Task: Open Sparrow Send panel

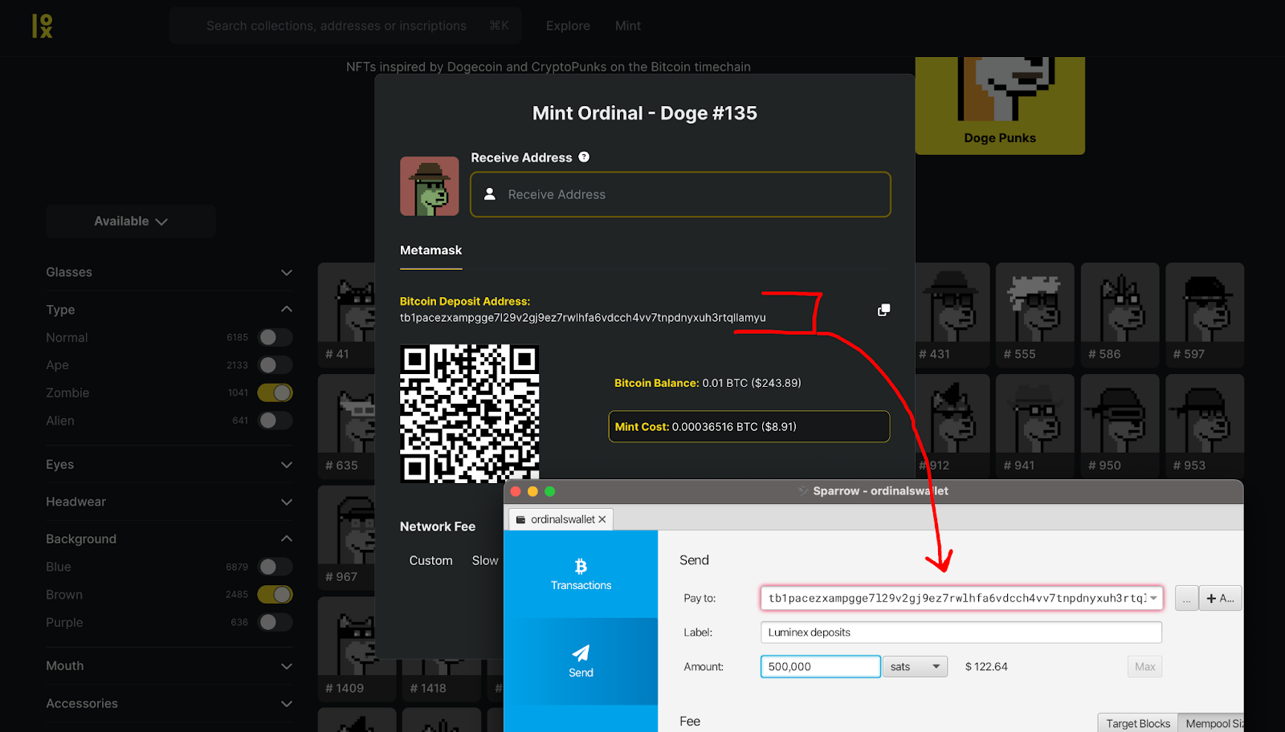Action: tap(581, 661)
